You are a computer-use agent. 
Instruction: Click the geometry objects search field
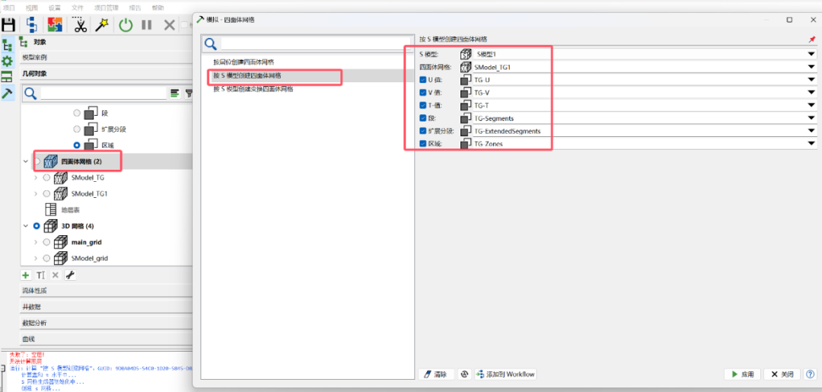pyautogui.click(x=104, y=94)
